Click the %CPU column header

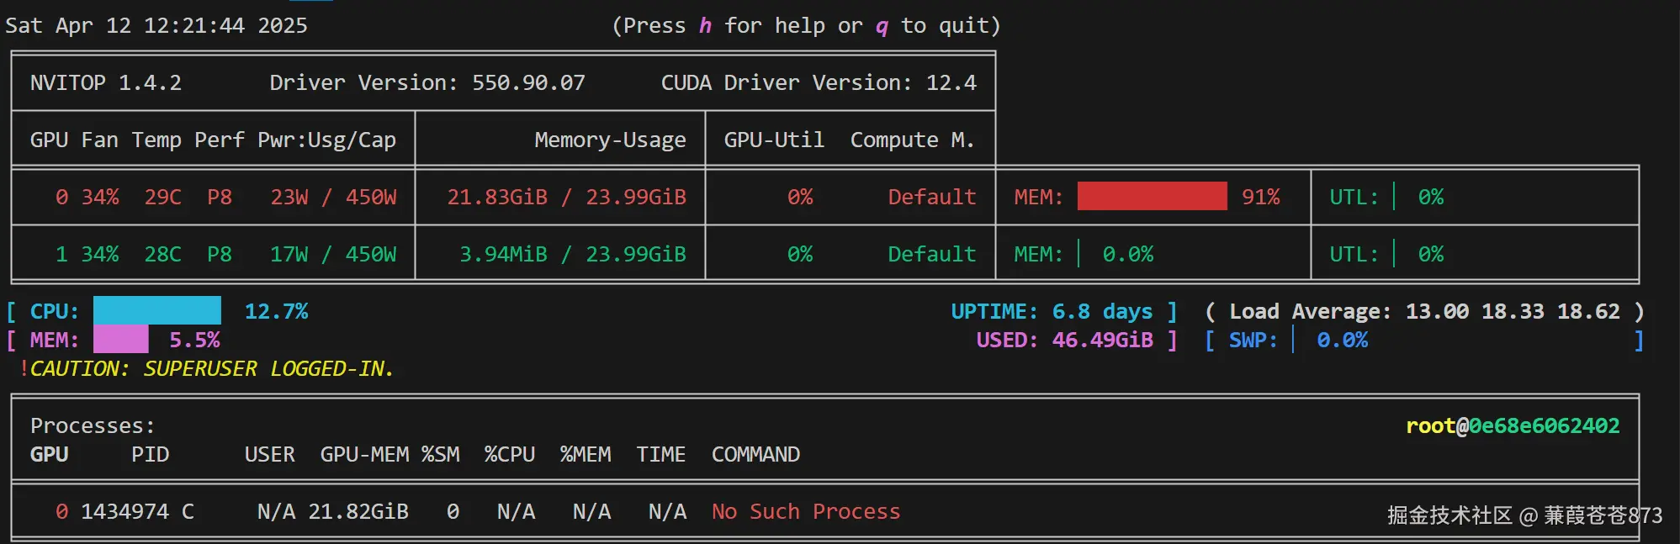tap(510, 454)
